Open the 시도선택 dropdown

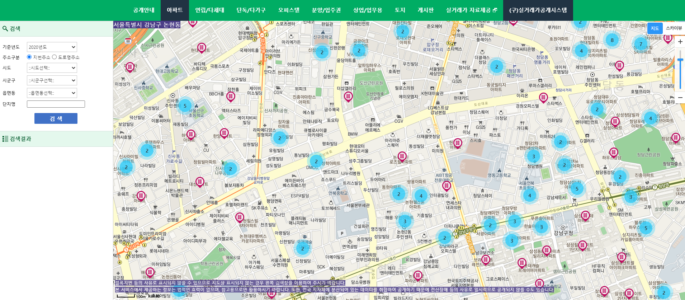point(52,68)
